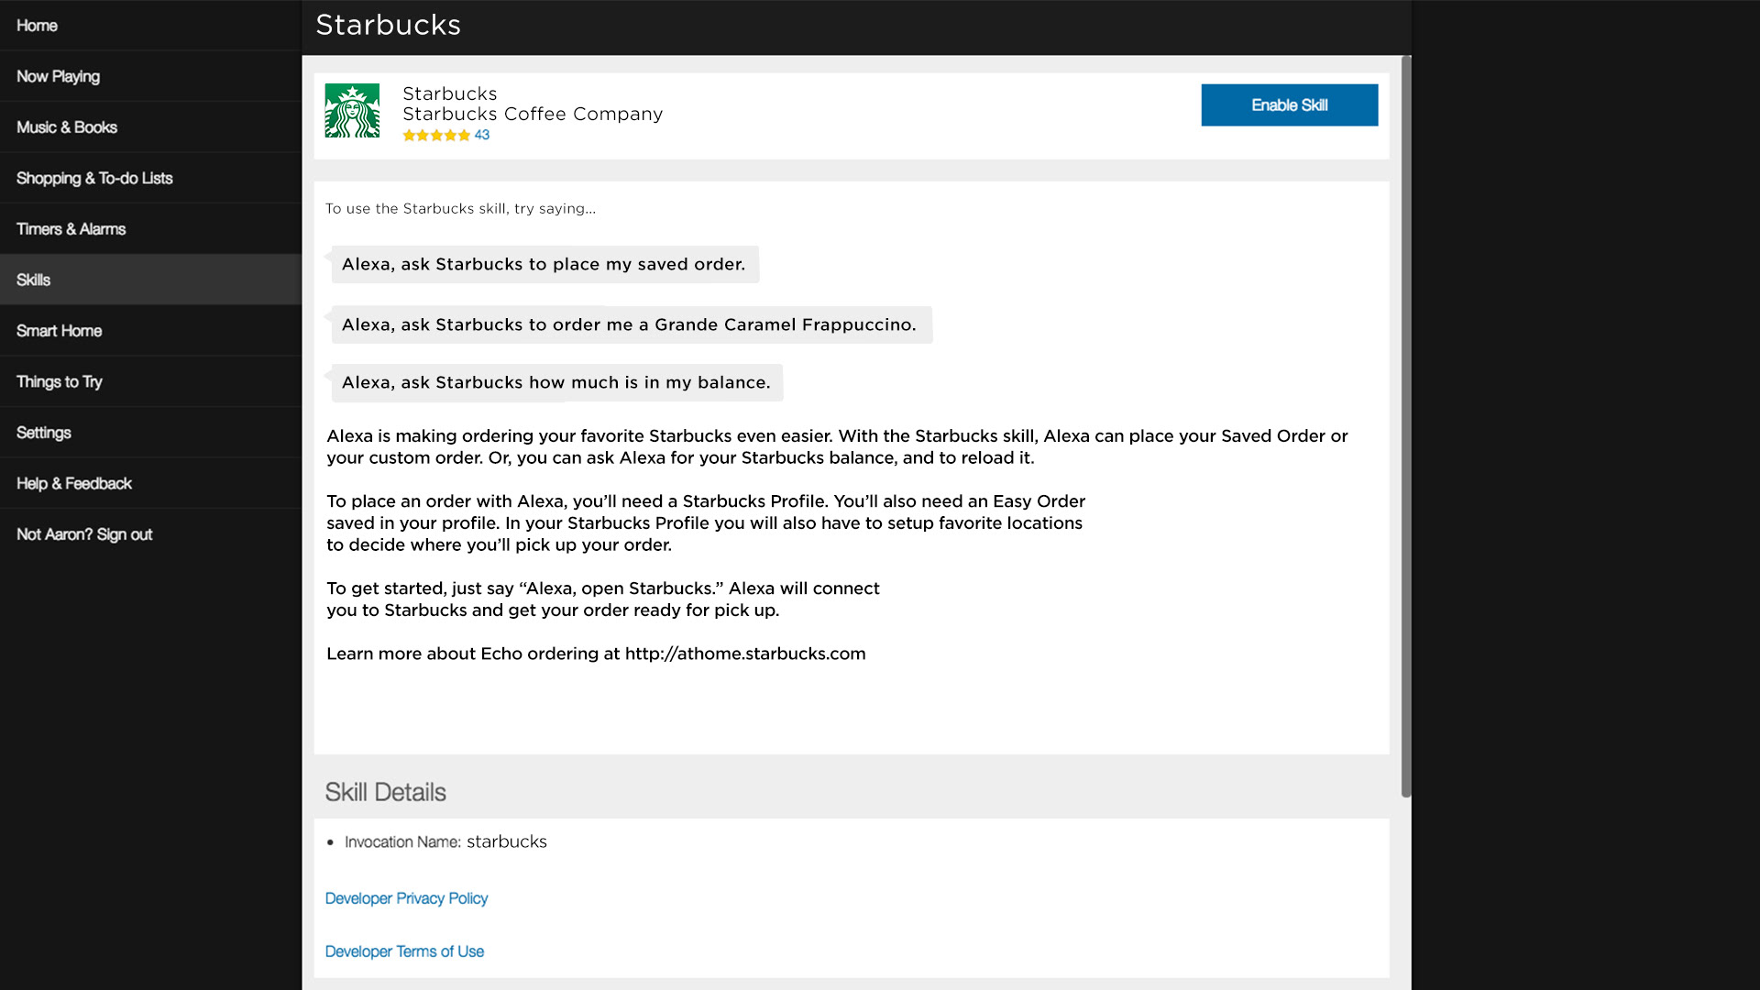Image resolution: width=1760 pixels, height=990 pixels.
Task: Click the Starbucks Coffee Company developer name
Action: click(533, 114)
